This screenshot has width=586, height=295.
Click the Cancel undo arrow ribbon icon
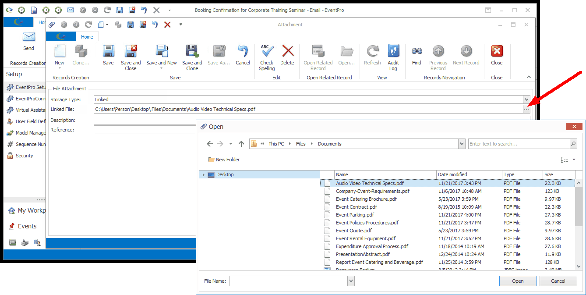point(243,51)
